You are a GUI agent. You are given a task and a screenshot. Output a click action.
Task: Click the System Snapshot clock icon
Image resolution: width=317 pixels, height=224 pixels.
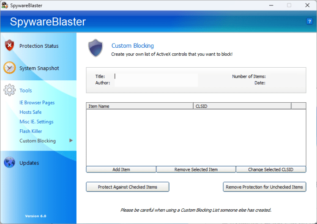tap(9, 68)
